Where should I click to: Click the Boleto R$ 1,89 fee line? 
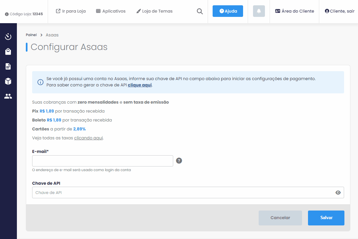[x=72, y=120]
